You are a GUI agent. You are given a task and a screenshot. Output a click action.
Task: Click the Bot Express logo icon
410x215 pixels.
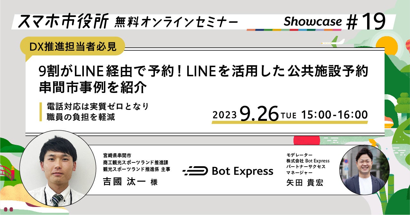click(195, 172)
